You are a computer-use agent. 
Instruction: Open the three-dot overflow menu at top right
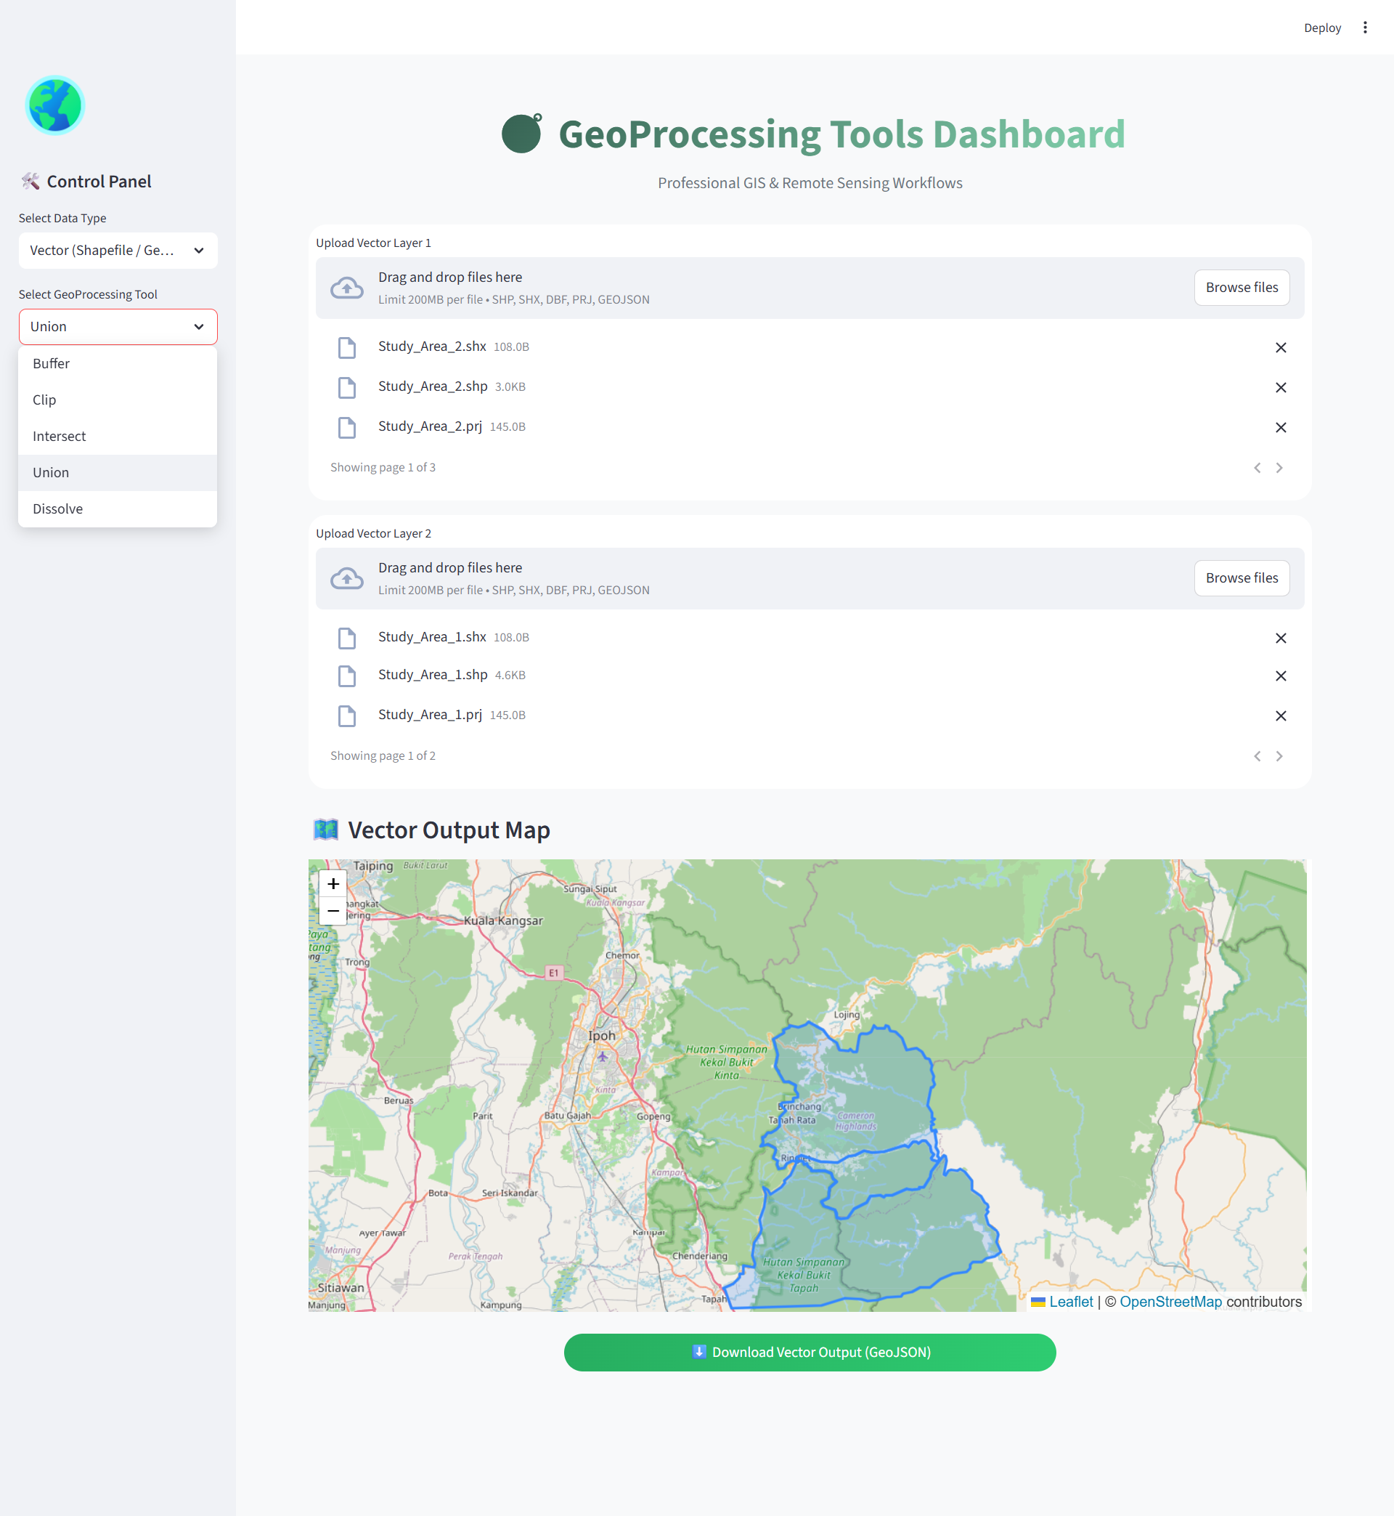1366,27
